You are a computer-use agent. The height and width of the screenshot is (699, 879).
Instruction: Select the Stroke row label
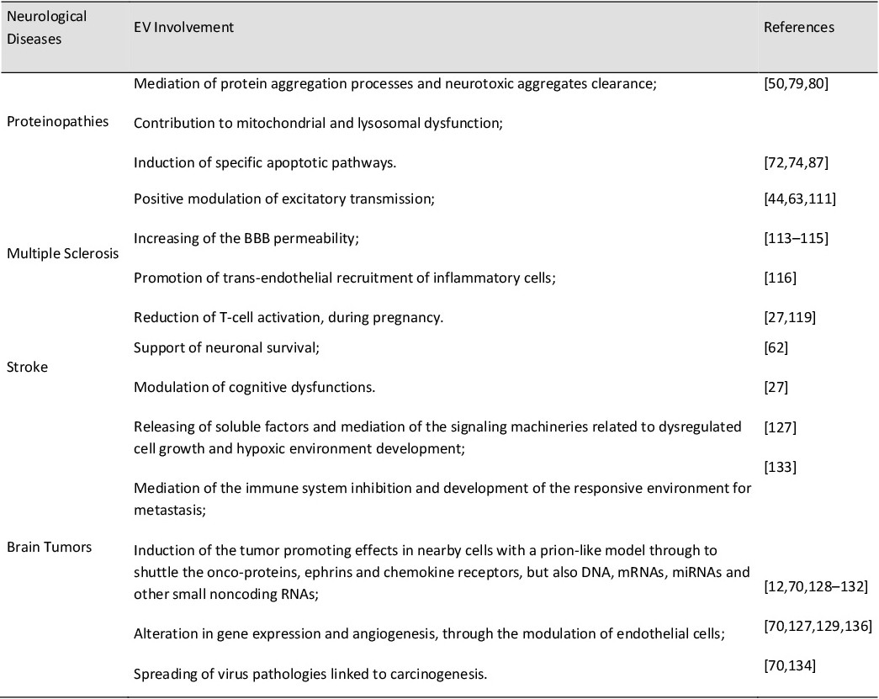click(27, 367)
